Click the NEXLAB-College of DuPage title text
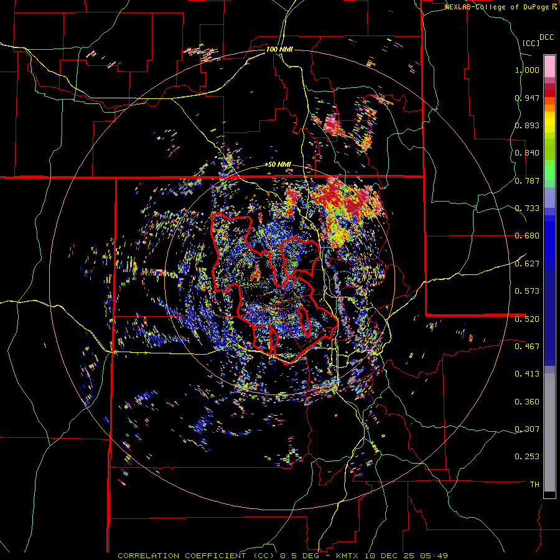The width and height of the screenshot is (560, 560). 497,7
